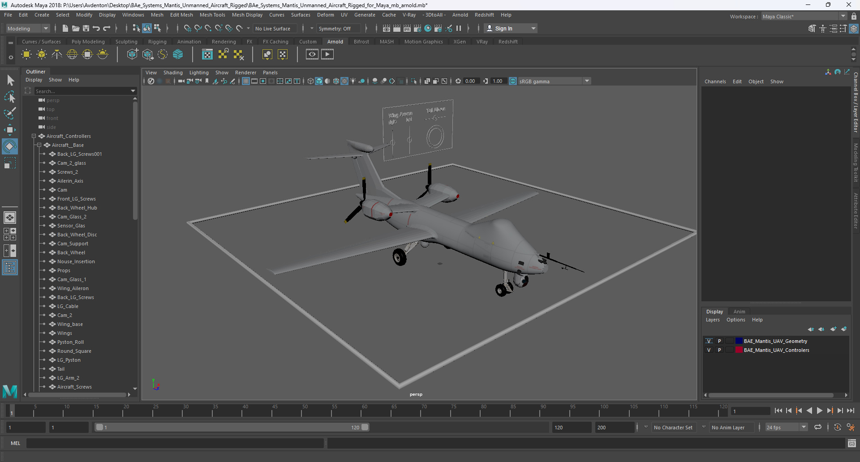The image size is (860, 462).
Task: Toggle playback looping button
Action: [818, 428]
